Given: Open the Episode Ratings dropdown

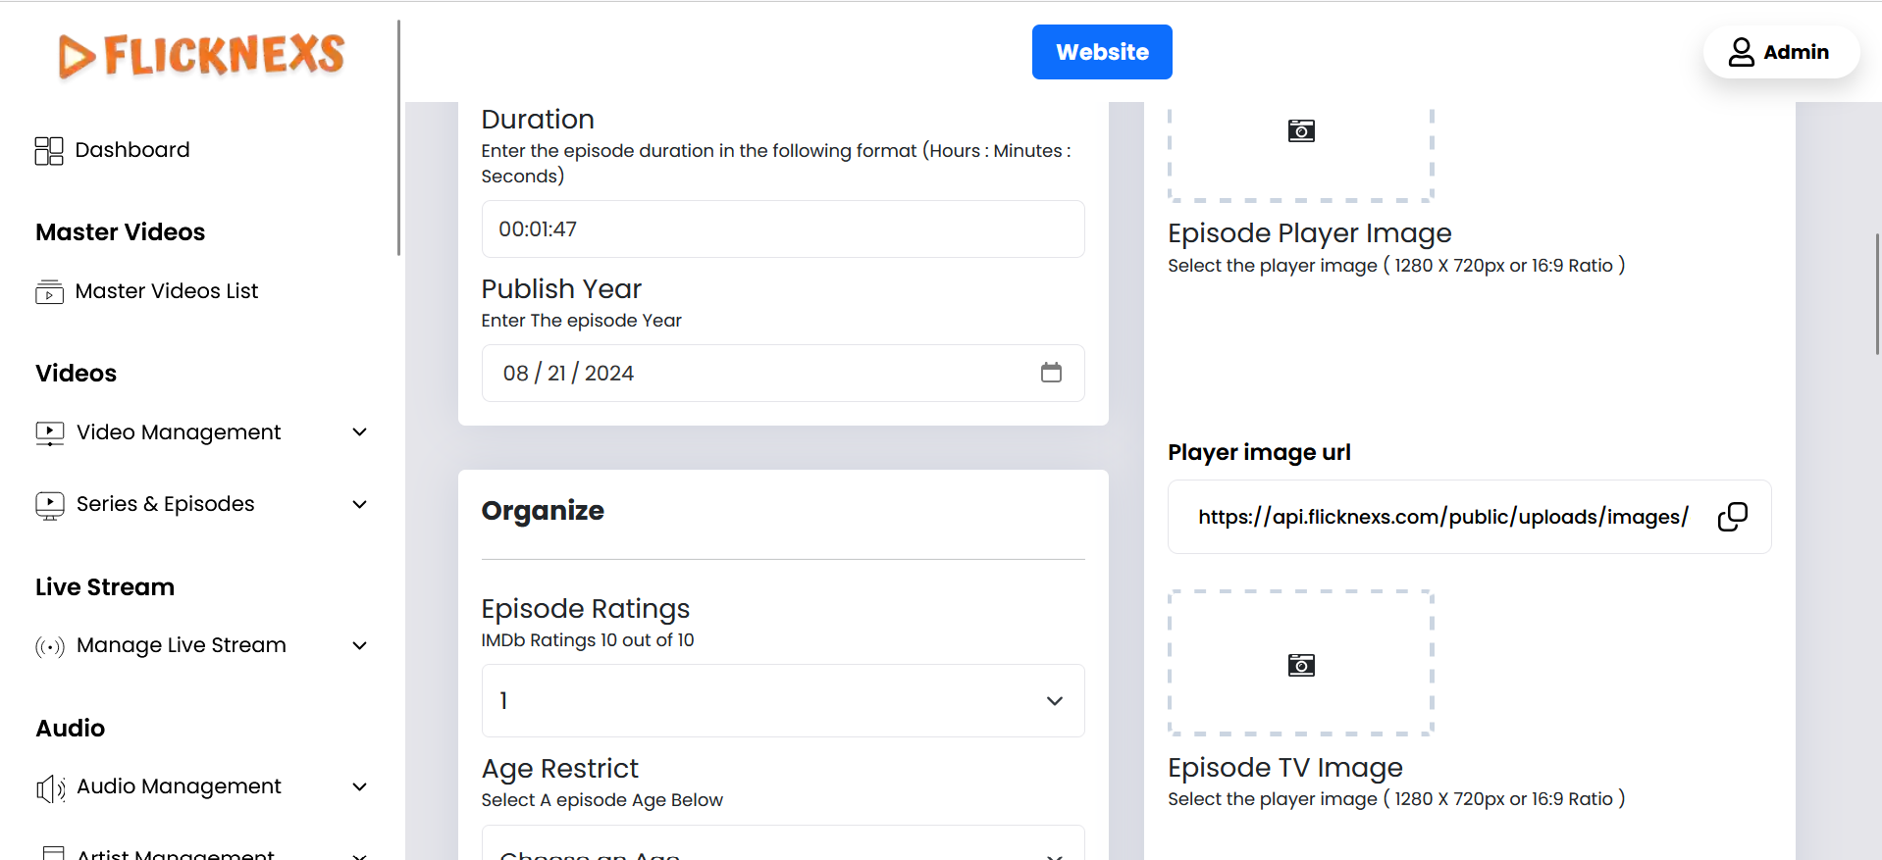Looking at the screenshot, I should tap(782, 700).
